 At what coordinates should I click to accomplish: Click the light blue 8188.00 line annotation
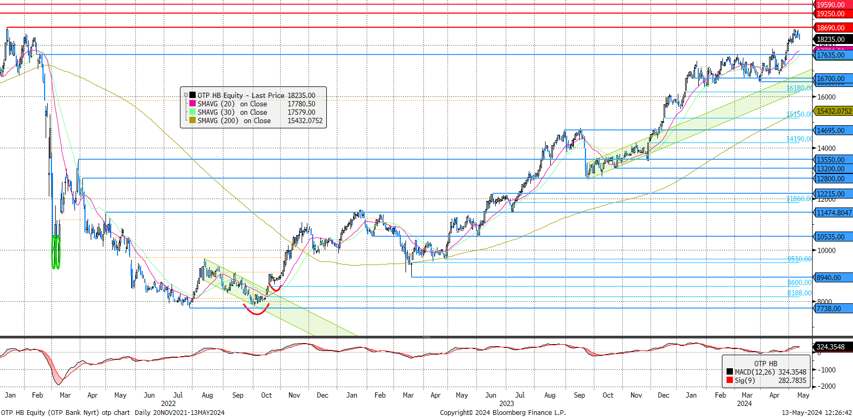799,293
